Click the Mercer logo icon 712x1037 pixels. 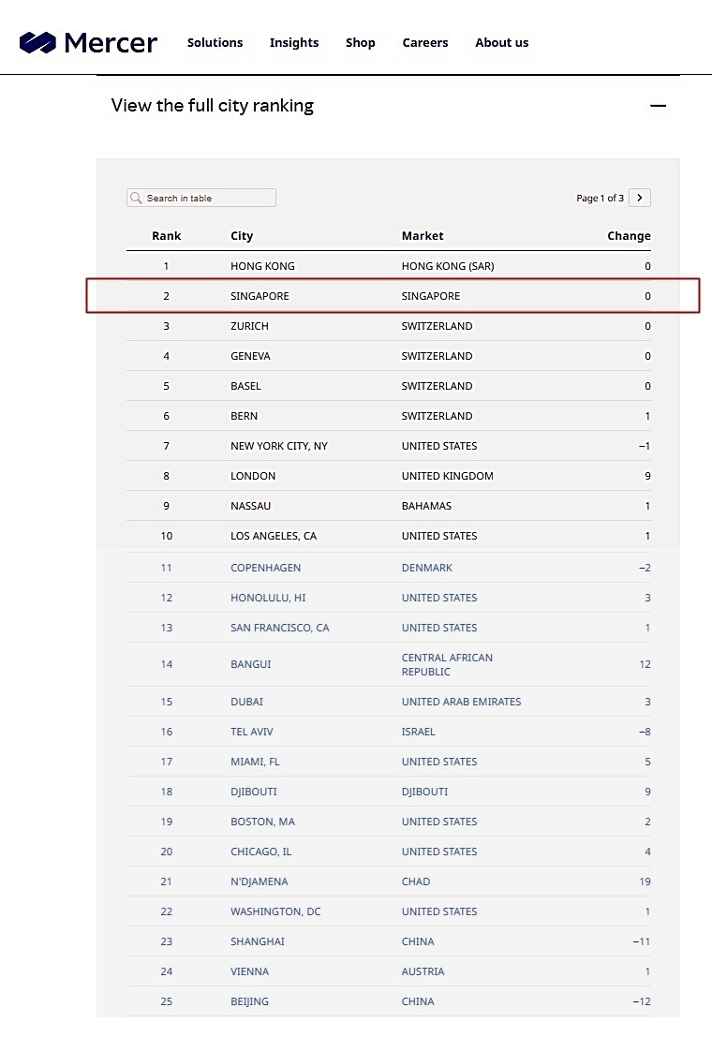tap(37, 42)
